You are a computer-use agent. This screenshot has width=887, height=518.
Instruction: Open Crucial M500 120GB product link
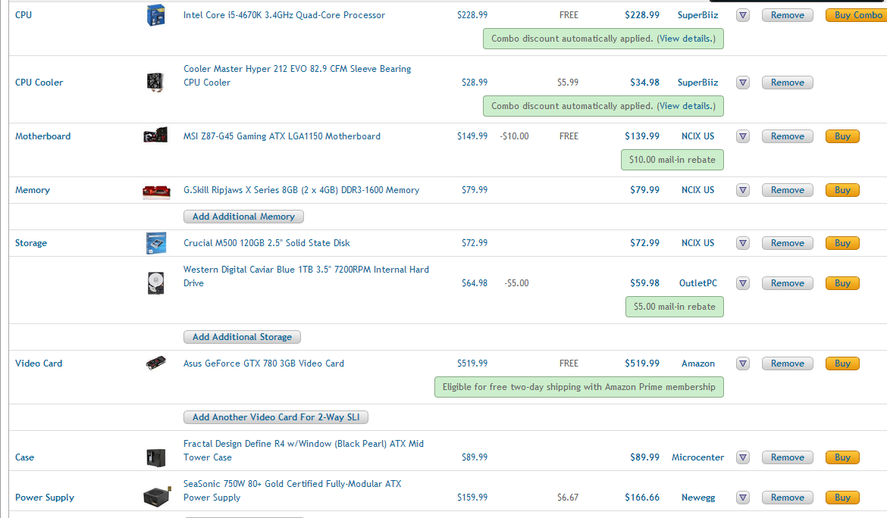coord(266,243)
